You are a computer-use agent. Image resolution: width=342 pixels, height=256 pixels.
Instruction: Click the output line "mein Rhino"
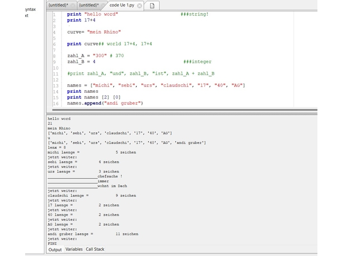(59, 128)
